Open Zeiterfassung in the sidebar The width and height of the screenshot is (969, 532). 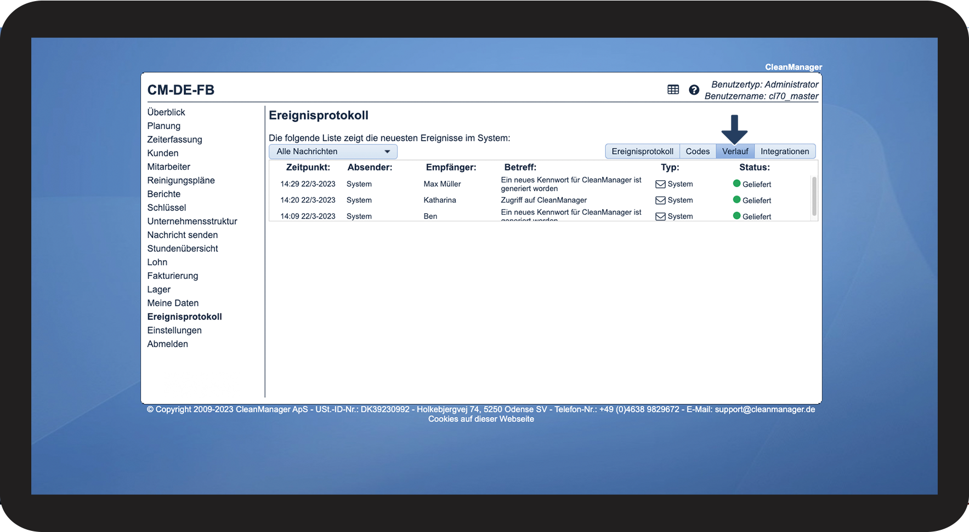pos(174,140)
